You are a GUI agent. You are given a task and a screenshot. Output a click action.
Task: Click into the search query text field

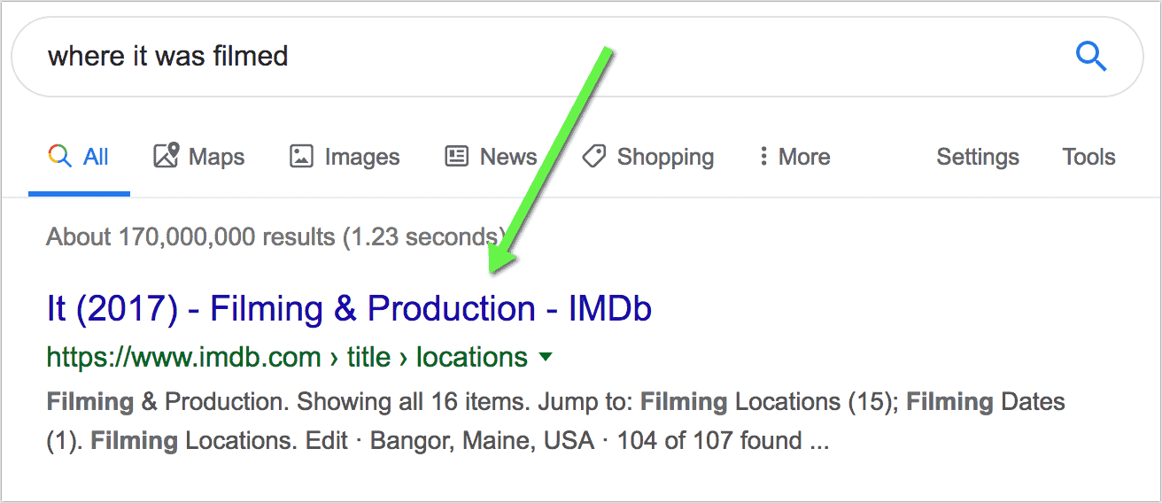pos(549,58)
